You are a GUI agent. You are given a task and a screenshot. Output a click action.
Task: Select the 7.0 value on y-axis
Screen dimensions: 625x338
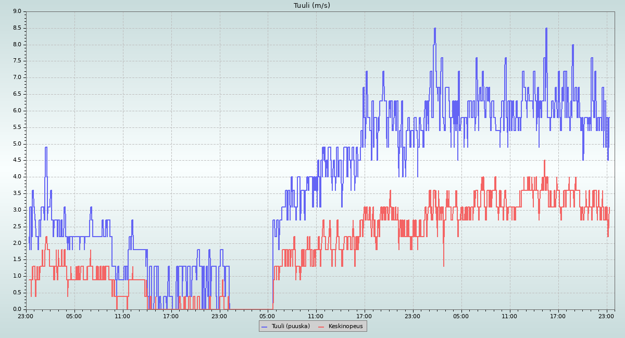(17, 77)
